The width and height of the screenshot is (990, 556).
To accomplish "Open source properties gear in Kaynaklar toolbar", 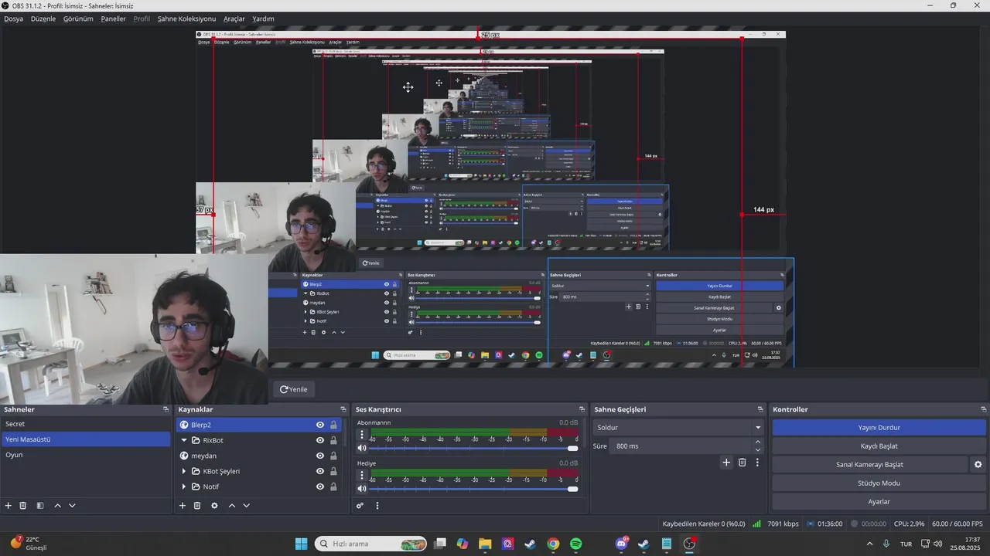I will pyautogui.click(x=214, y=506).
